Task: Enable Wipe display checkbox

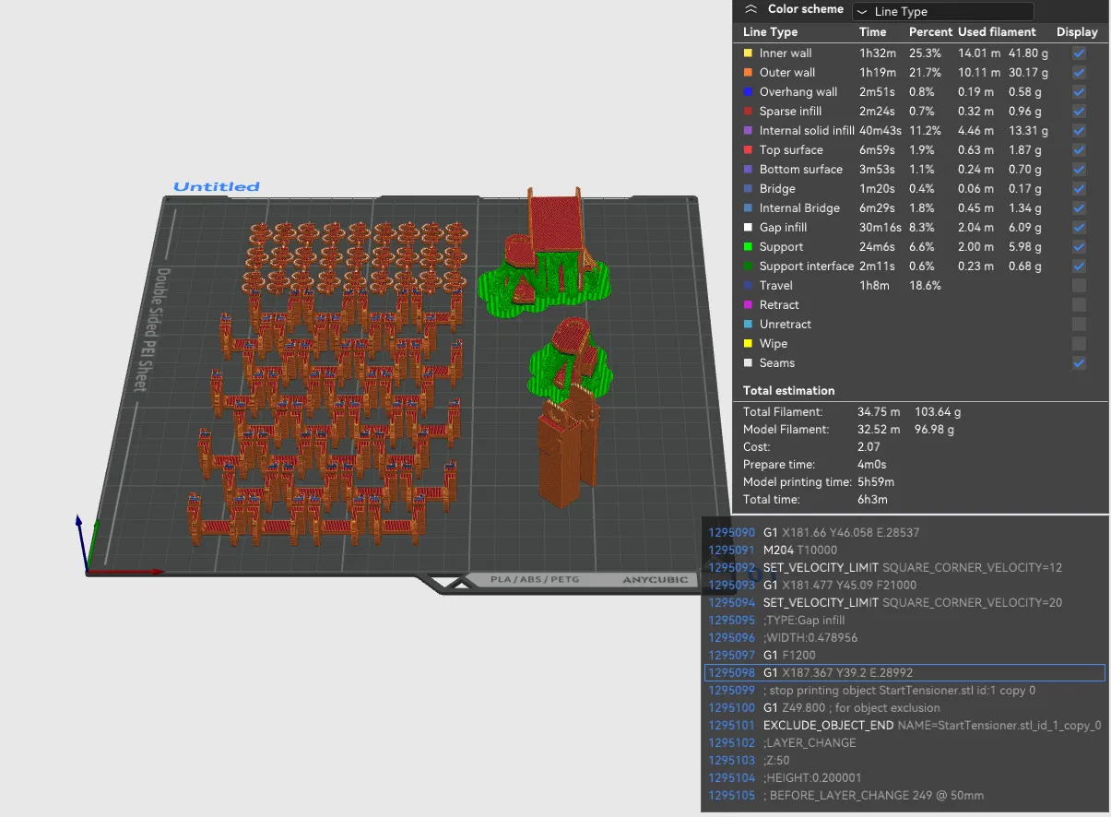Action: tap(1079, 343)
